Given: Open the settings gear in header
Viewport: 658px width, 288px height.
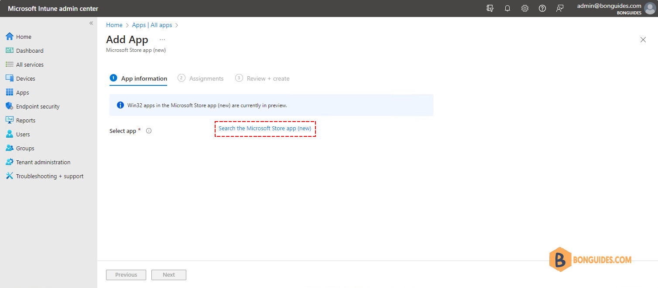Looking at the screenshot, I should pyautogui.click(x=525, y=8).
